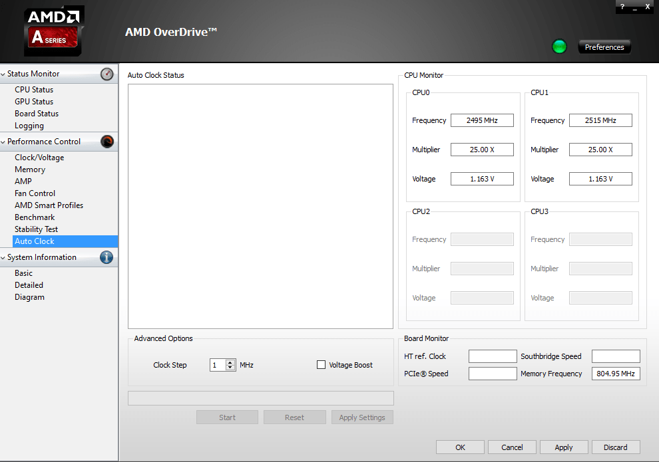The height and width of the screenshot is (462, 659).
Task: Increase Clock Step with the up arrow
Action: point(230,362)
